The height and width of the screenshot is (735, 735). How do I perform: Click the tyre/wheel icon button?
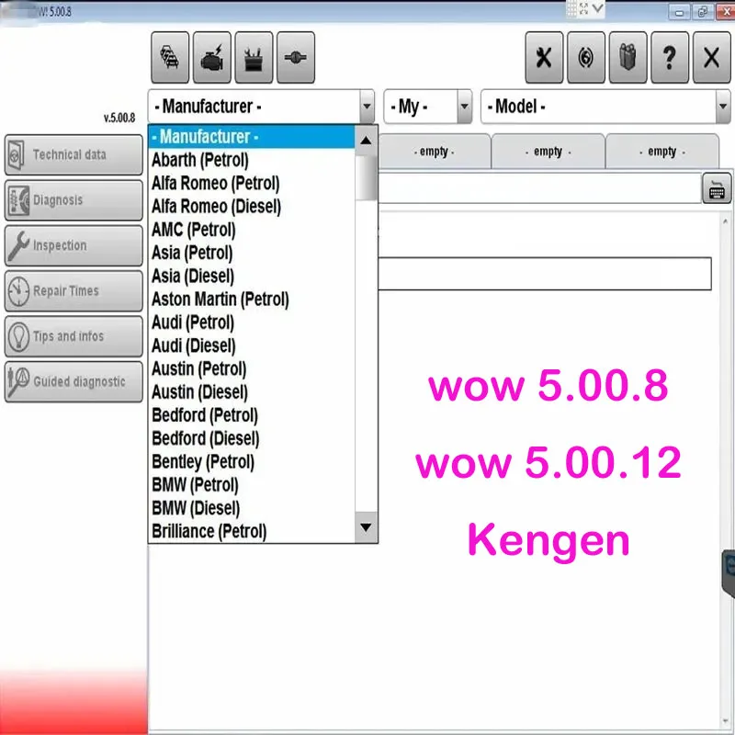coord(586,58)
